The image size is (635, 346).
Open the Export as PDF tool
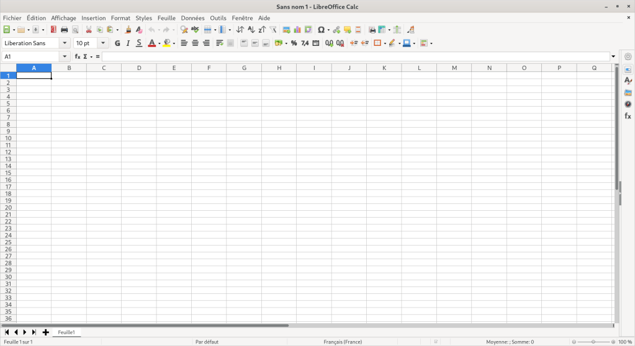coord(53,29)
